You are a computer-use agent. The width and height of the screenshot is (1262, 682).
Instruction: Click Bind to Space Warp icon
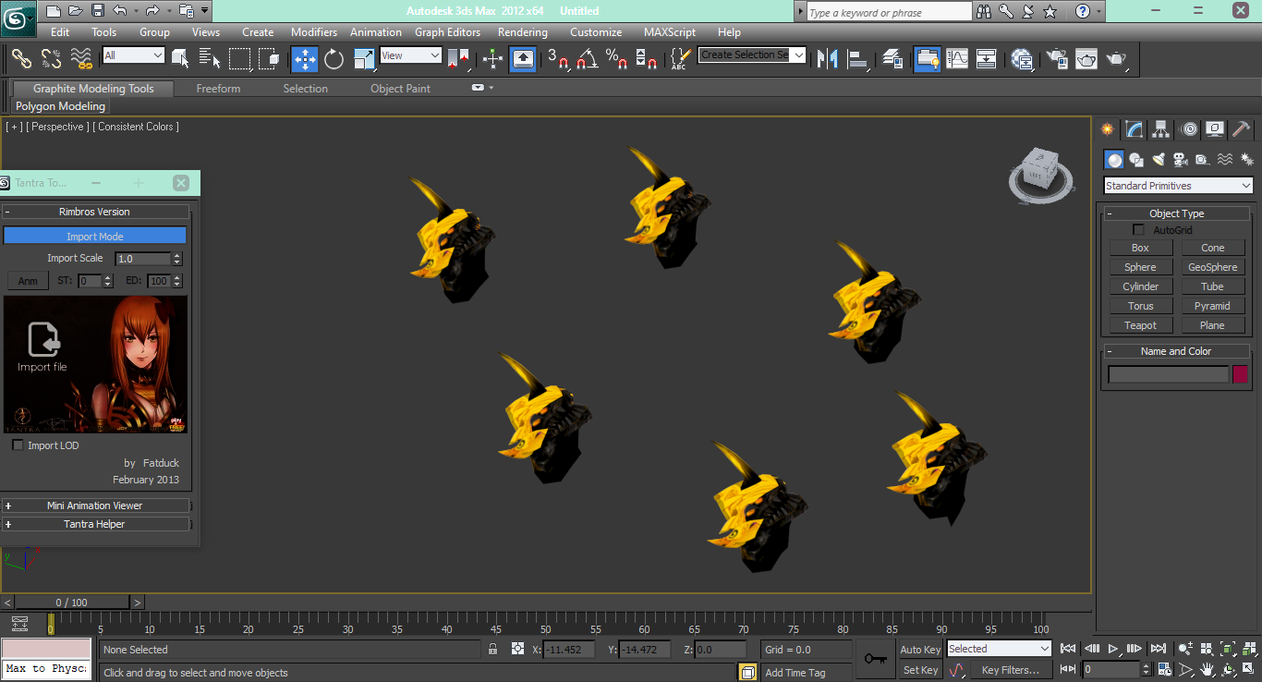pos(82,58)
